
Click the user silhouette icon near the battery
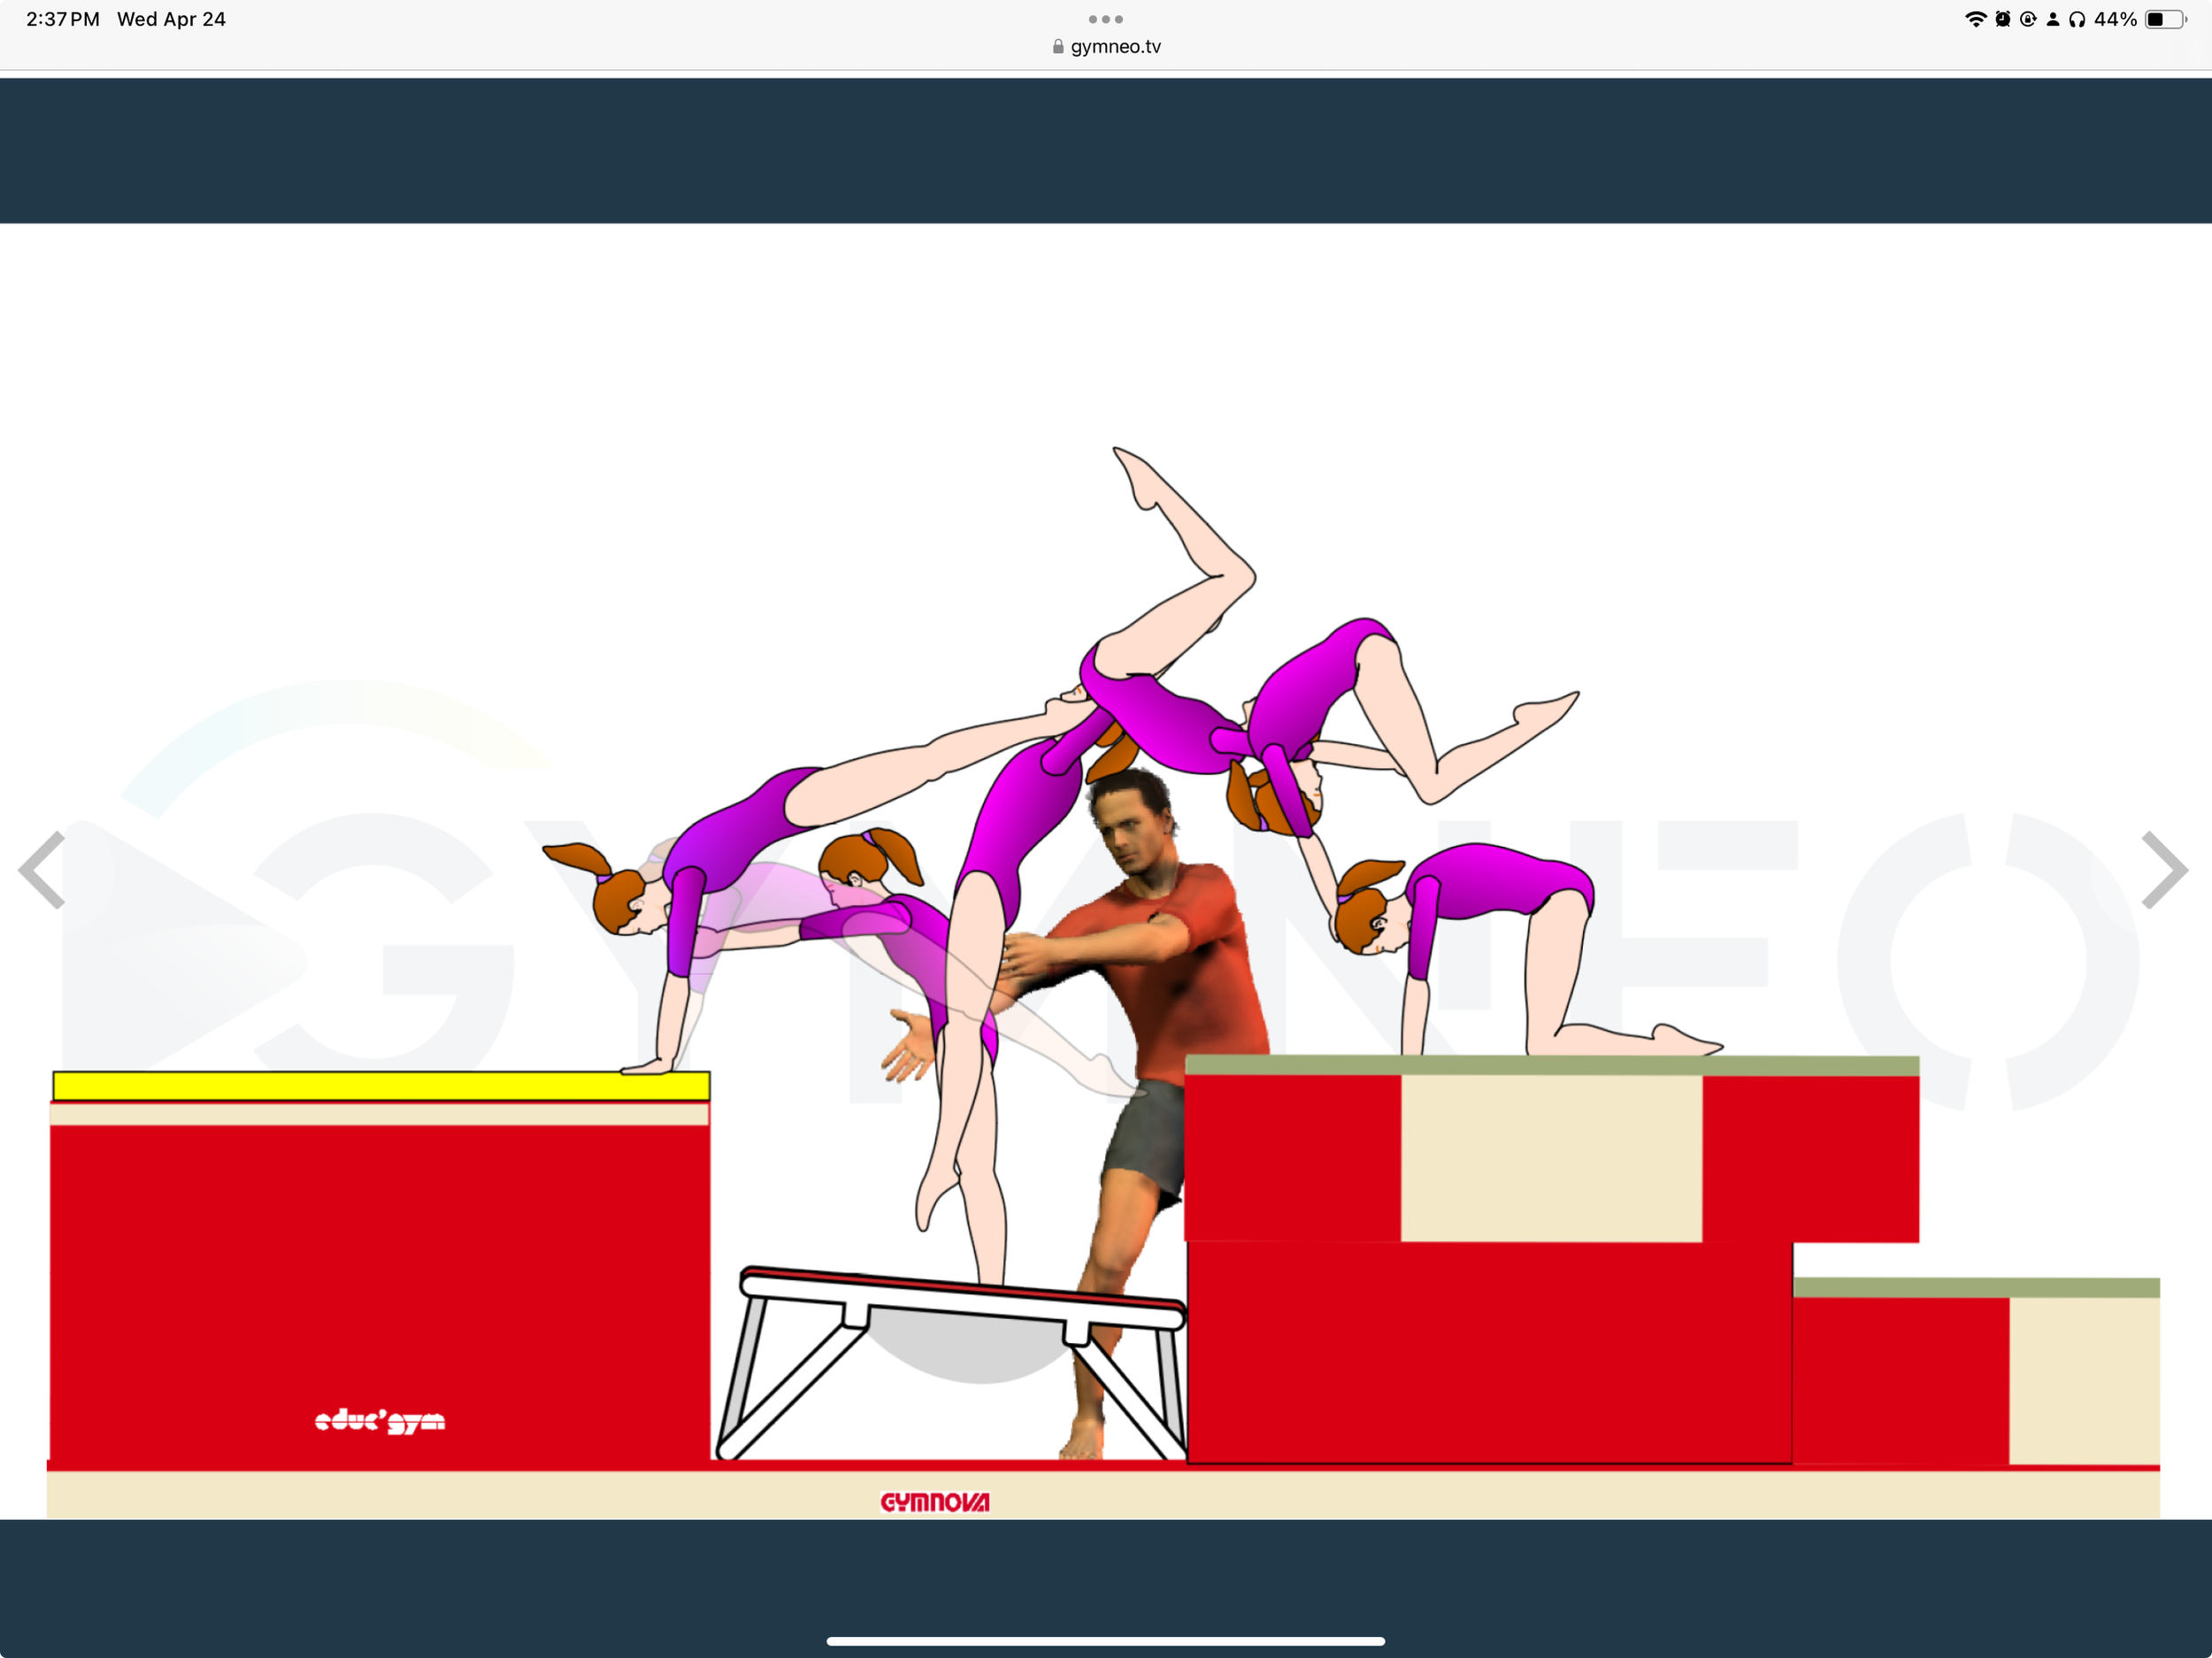pyautogui.click(x=2054, y=18)
